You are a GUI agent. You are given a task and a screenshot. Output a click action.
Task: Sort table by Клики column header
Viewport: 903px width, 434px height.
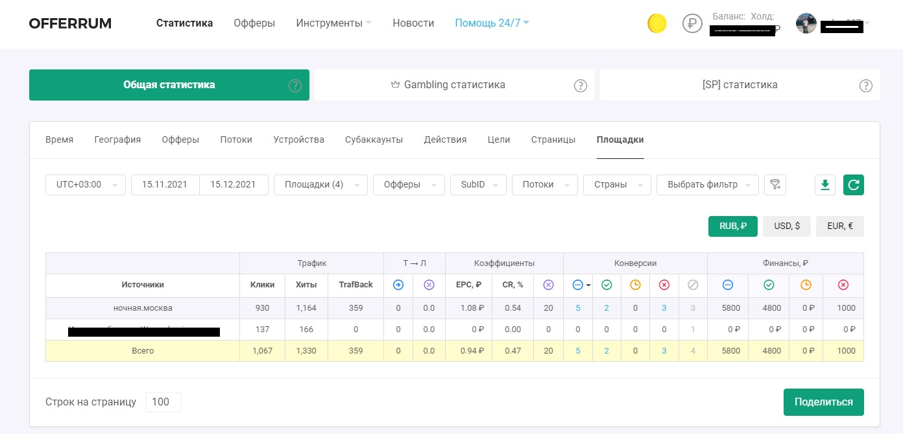point(263,285)
